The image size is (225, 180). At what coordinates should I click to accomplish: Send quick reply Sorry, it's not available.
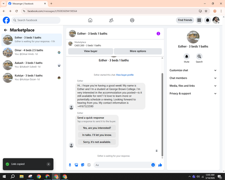click(97, 142)
